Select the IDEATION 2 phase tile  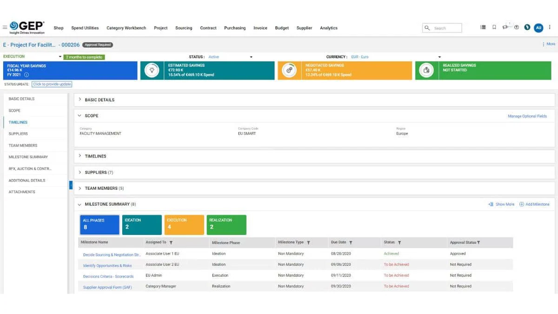142,225
